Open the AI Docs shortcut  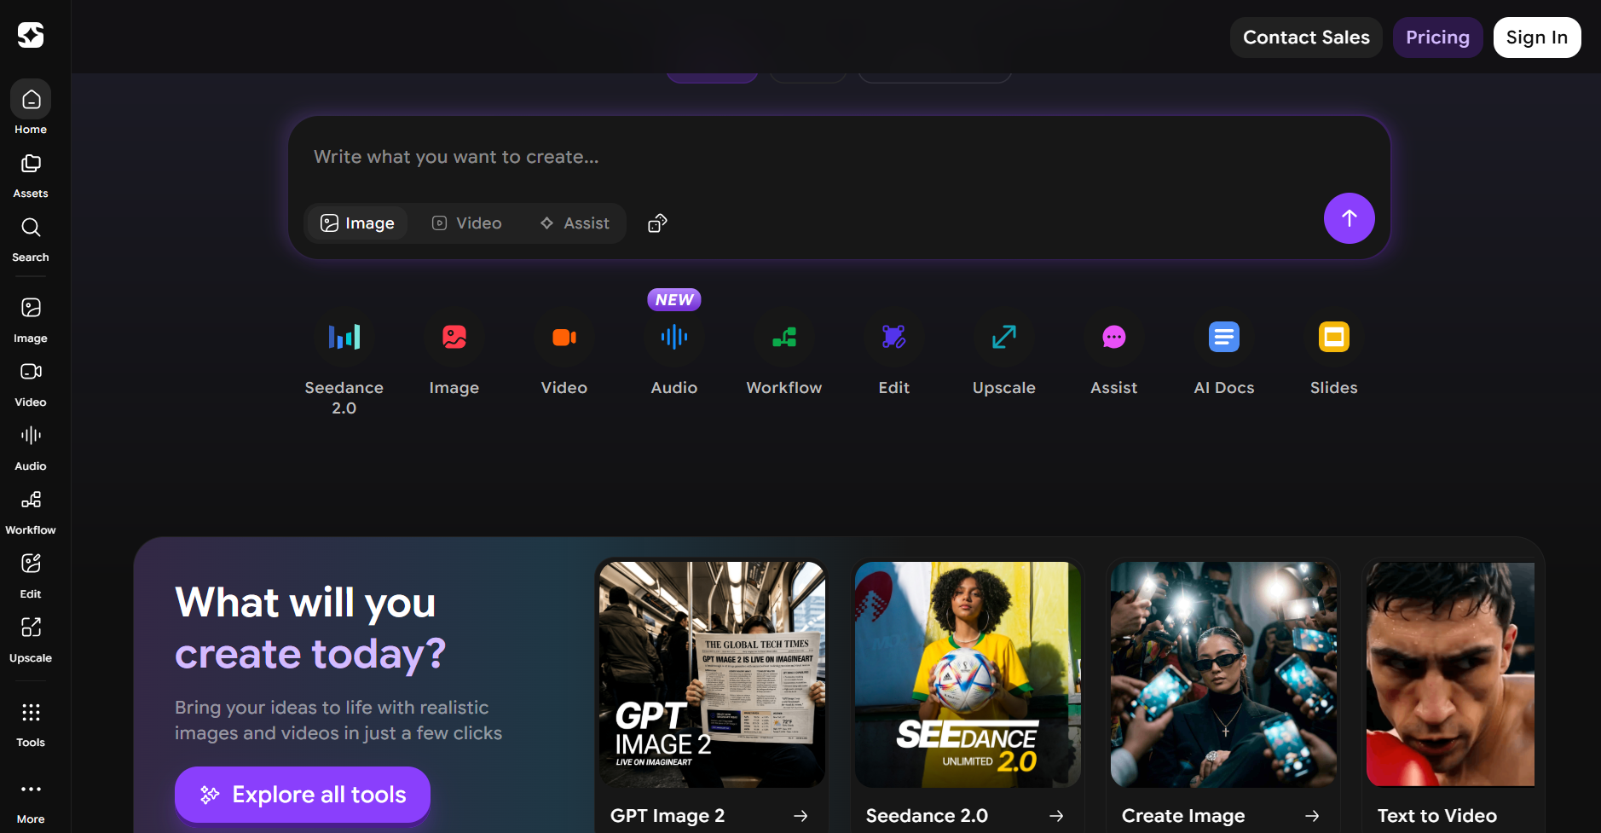1224,353
